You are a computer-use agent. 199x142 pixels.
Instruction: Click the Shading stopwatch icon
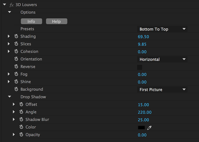tap(16, 36)
